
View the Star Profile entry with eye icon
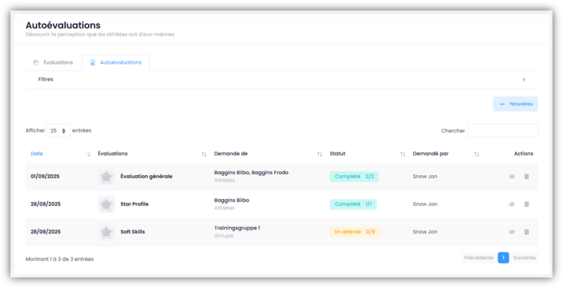point(512,204)
